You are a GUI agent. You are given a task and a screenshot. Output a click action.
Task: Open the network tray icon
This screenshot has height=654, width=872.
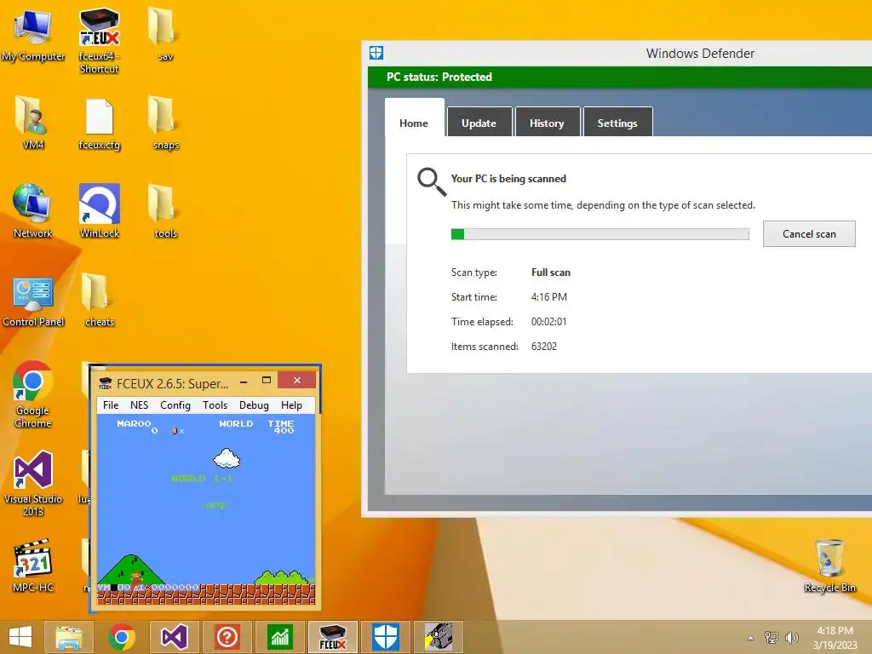(x=772, y=637)
